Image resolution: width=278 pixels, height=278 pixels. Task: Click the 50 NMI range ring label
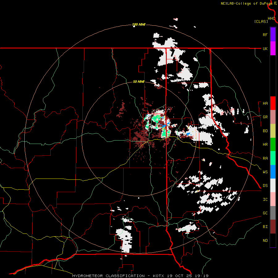click(139, 82)
